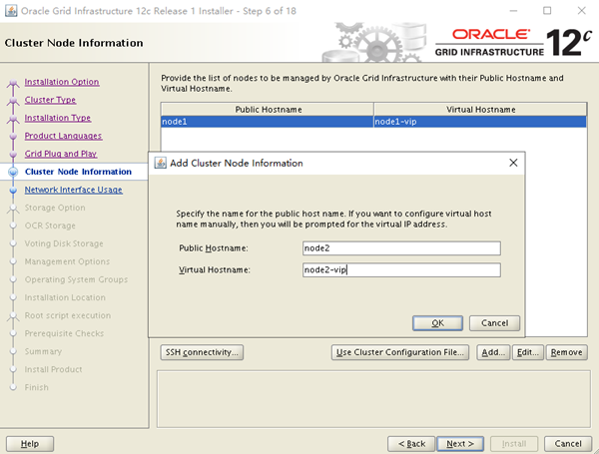Click the Virtual Hostname column header
The height and width of the screenshot is (454, 599).
[480, 109]
